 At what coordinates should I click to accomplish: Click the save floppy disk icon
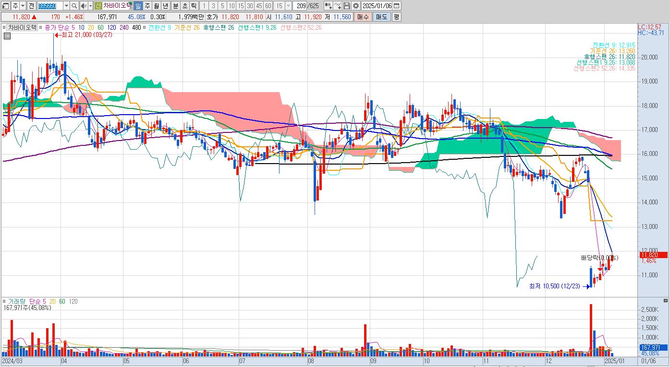coord(346,6)
